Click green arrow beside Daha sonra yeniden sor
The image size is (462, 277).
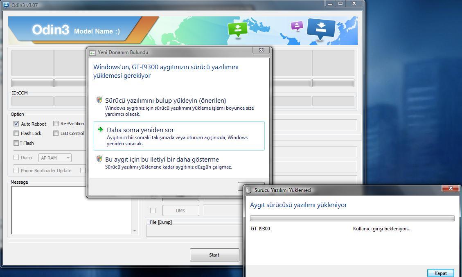101,129
